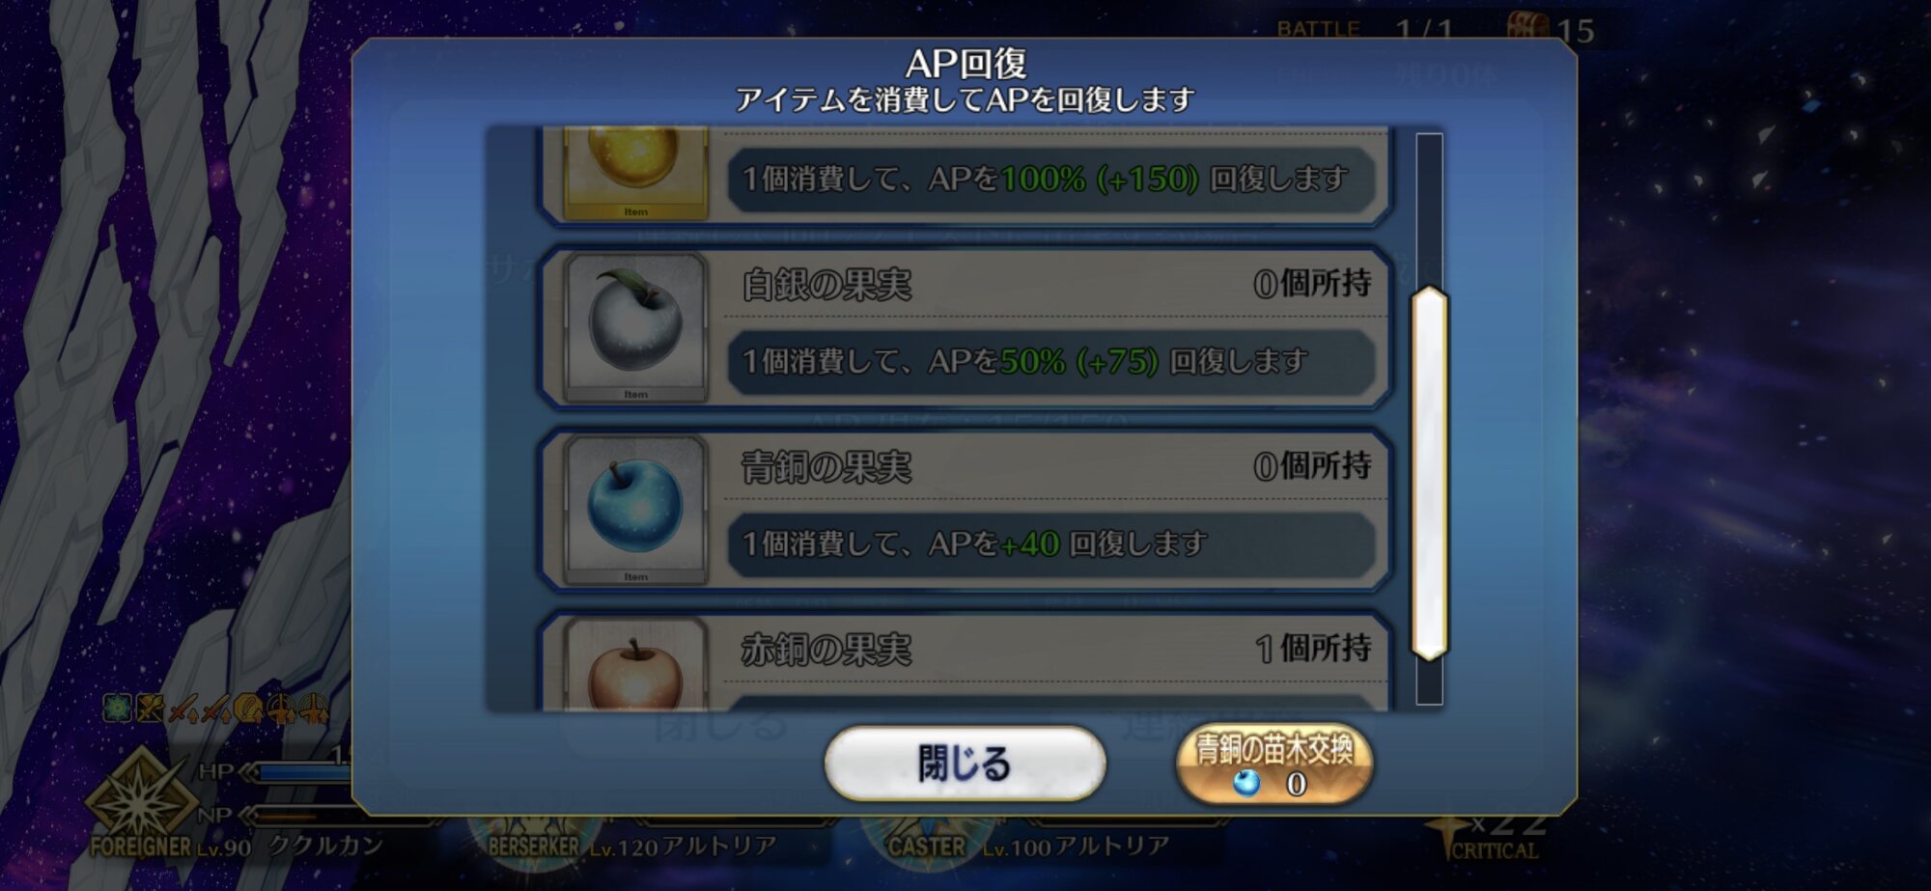Image resolution: width=1931 pixels, height=891 pixels.
Task: Use bronze fruit +40 AP recovery
Action: point(1051,543)
